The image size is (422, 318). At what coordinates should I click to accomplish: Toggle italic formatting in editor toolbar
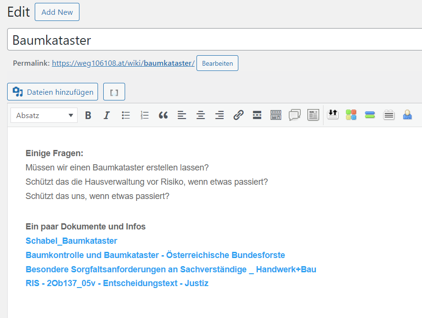[x=107, y=115]
